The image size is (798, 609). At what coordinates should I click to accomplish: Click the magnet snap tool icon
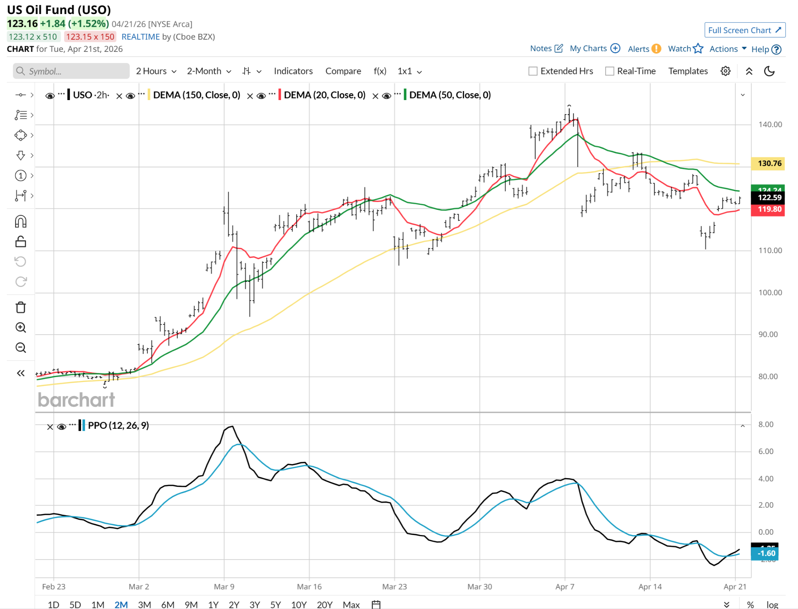21,222
